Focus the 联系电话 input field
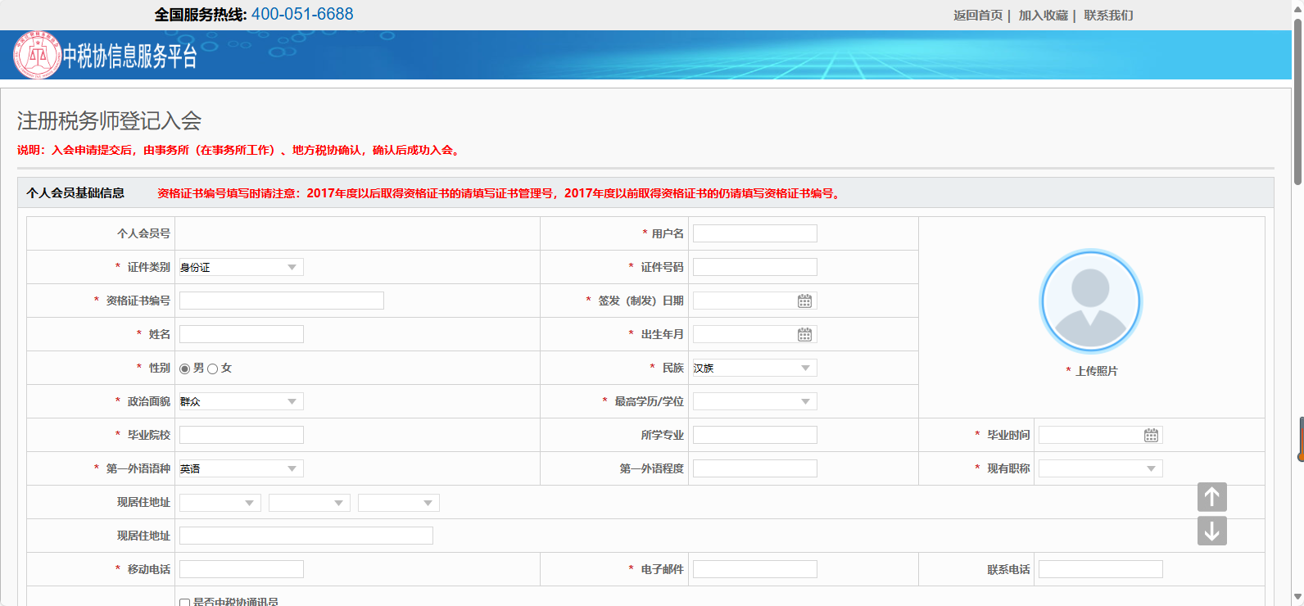 click(x=1100, y=569)
